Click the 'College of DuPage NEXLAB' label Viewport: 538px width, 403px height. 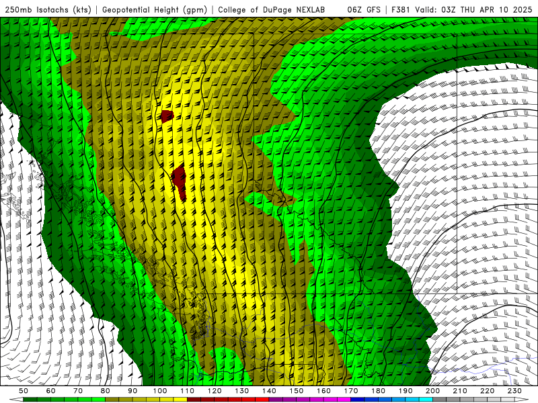coord(272,10)
